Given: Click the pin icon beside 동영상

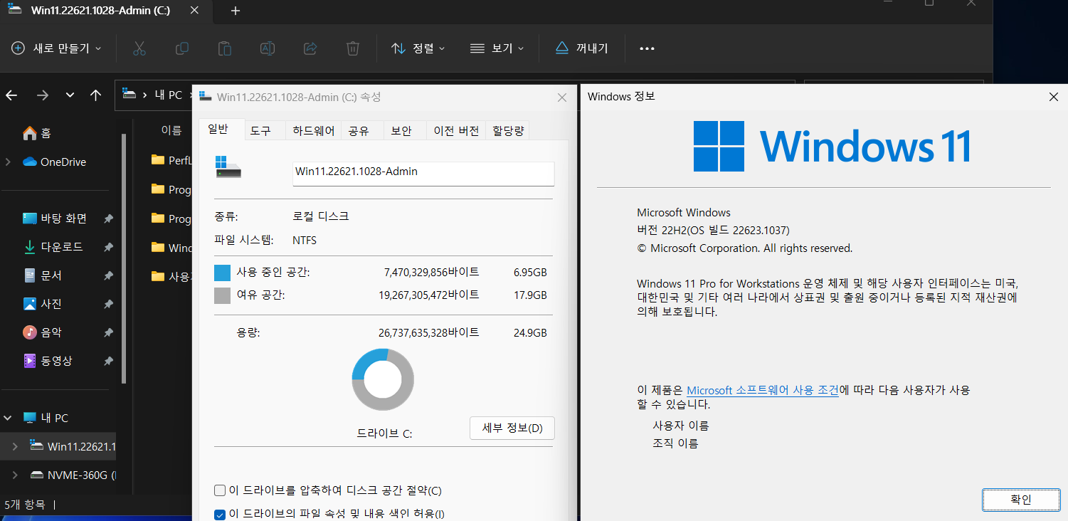Looking at the screenshot, I should [108, 362].
